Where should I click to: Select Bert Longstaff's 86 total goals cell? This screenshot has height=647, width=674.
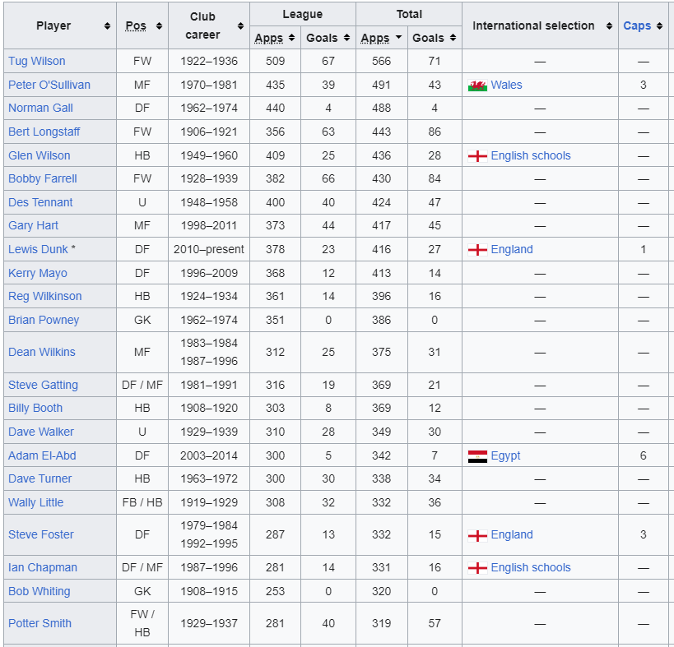pos(435,132)
